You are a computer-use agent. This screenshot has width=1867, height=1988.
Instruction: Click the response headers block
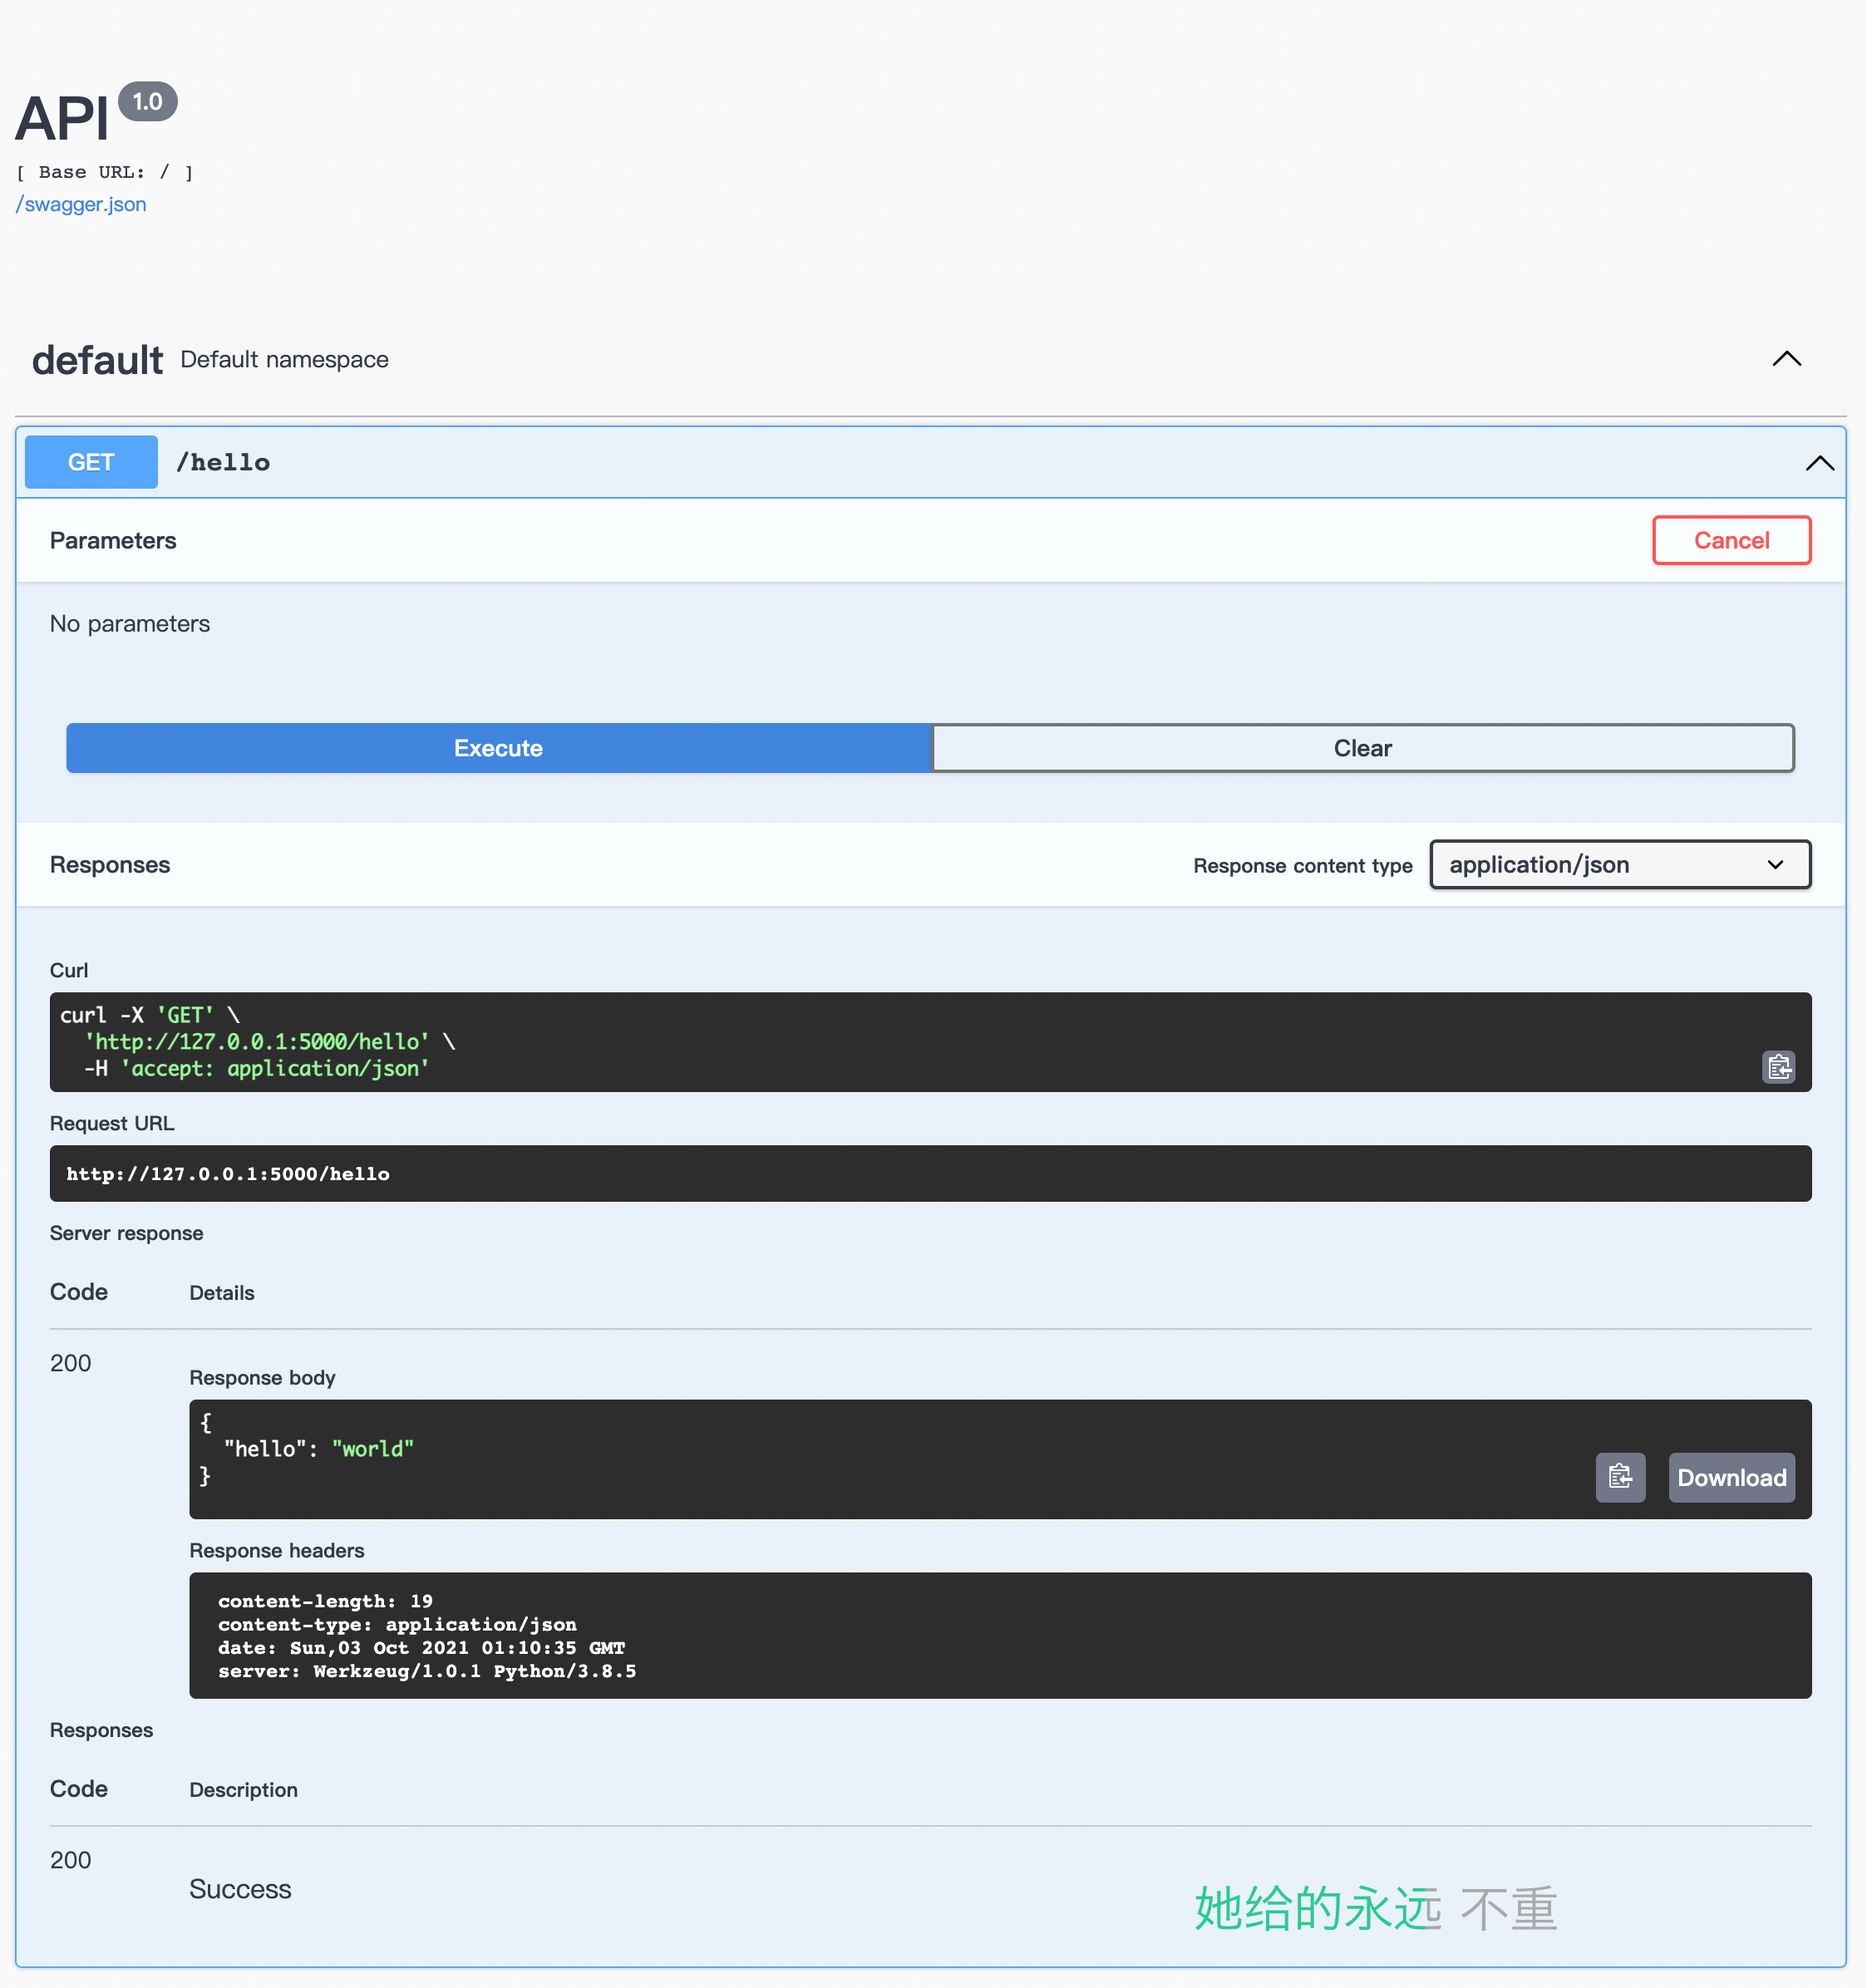point(999,1635)
